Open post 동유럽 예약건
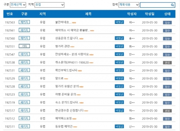 pyautogui.click(x=64, y=127)
